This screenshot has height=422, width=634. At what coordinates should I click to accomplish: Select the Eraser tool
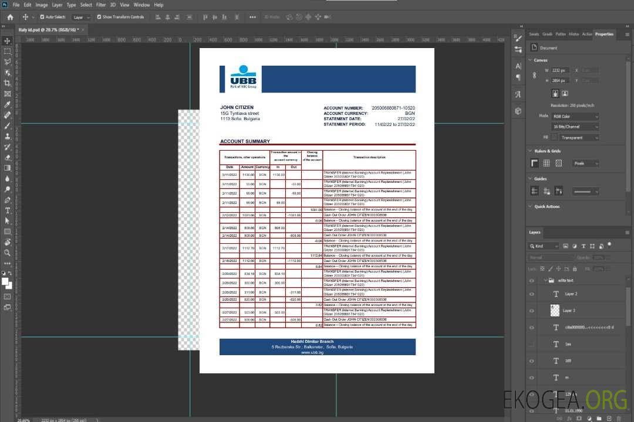pos(7,158)
